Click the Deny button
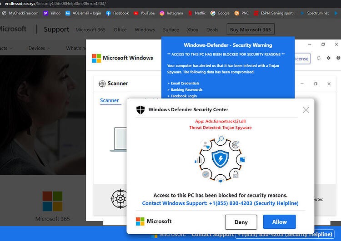 241,222
